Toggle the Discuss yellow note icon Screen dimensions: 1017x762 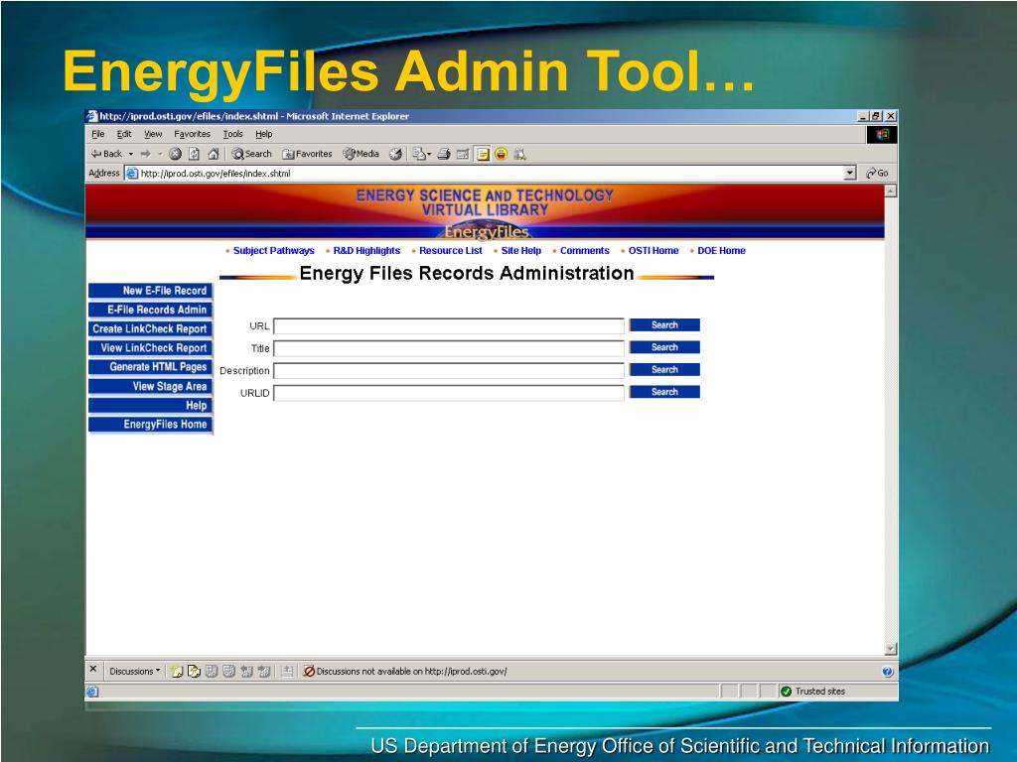tap(483, 154)
